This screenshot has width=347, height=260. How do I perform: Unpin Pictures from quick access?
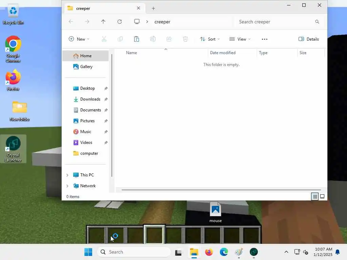point(106,121)
